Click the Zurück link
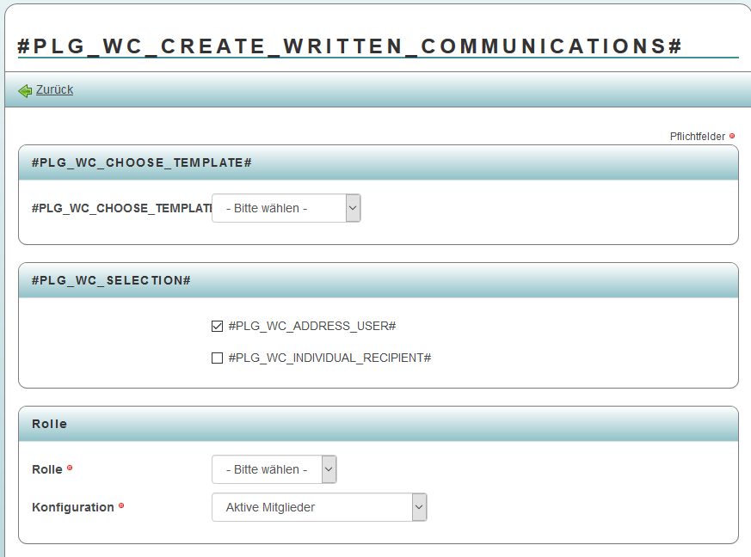This screenshot has height=557, width=751. pos(53,89)
